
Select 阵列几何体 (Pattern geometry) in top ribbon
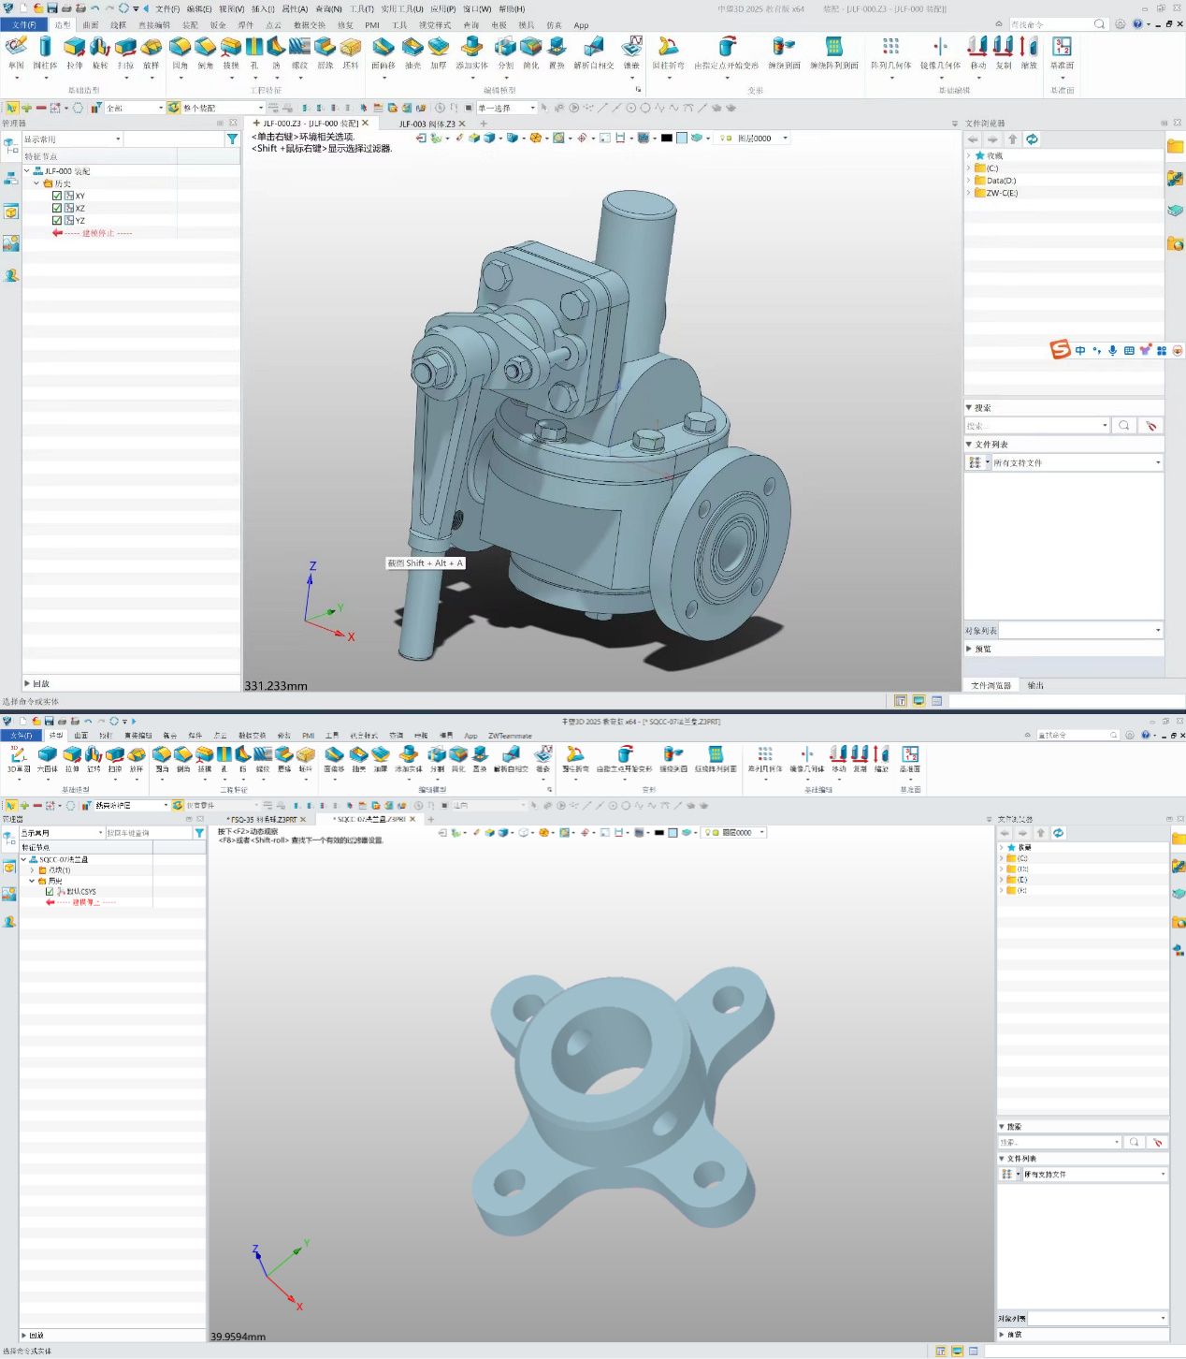pyautogui.click(x=890, y=51)
